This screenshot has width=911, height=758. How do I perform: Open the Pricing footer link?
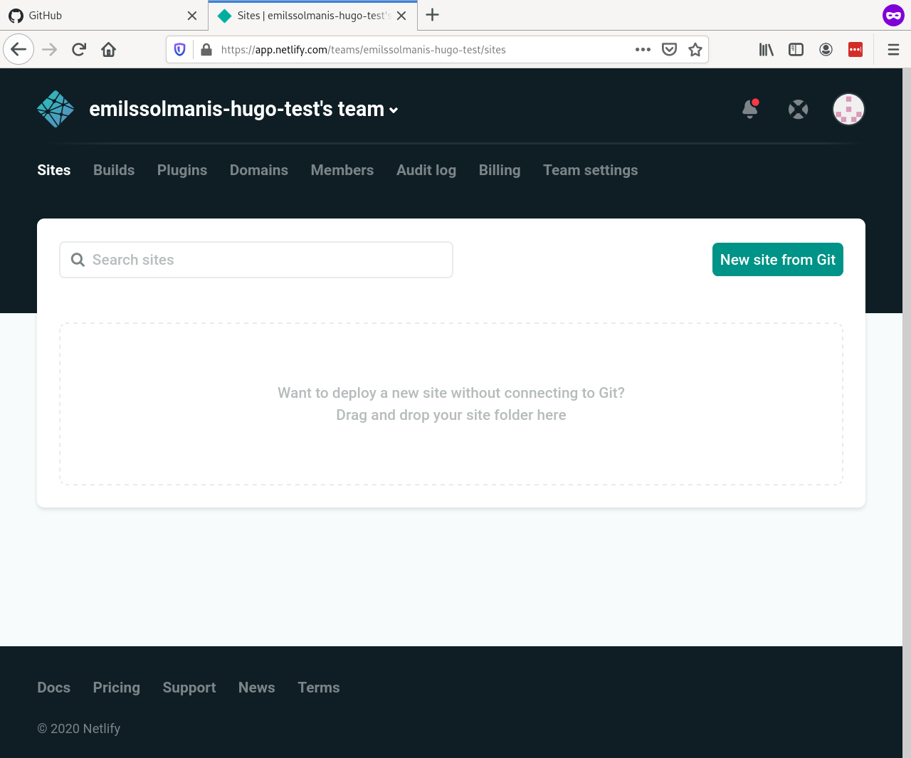pos(117,688)
